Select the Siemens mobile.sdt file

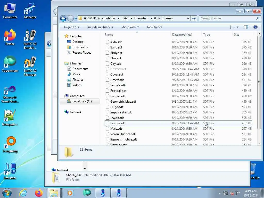[178, 139]
